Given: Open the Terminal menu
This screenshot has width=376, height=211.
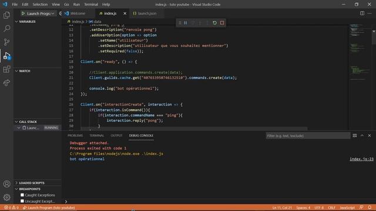Looking at the screenshot, I should click(91, 4).
